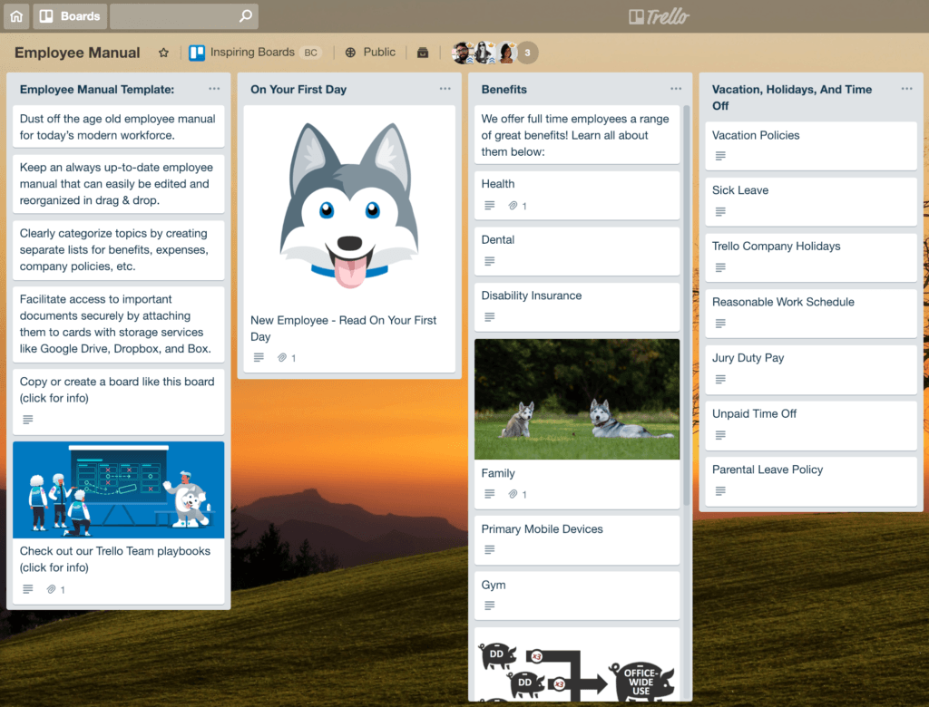929x707 pixels.
Task: Click the description icon on Gym card
Action: (489, 605)
